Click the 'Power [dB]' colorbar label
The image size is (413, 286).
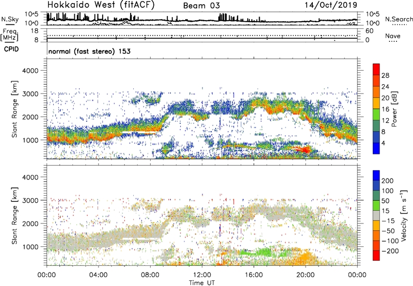tap(394, 109)
